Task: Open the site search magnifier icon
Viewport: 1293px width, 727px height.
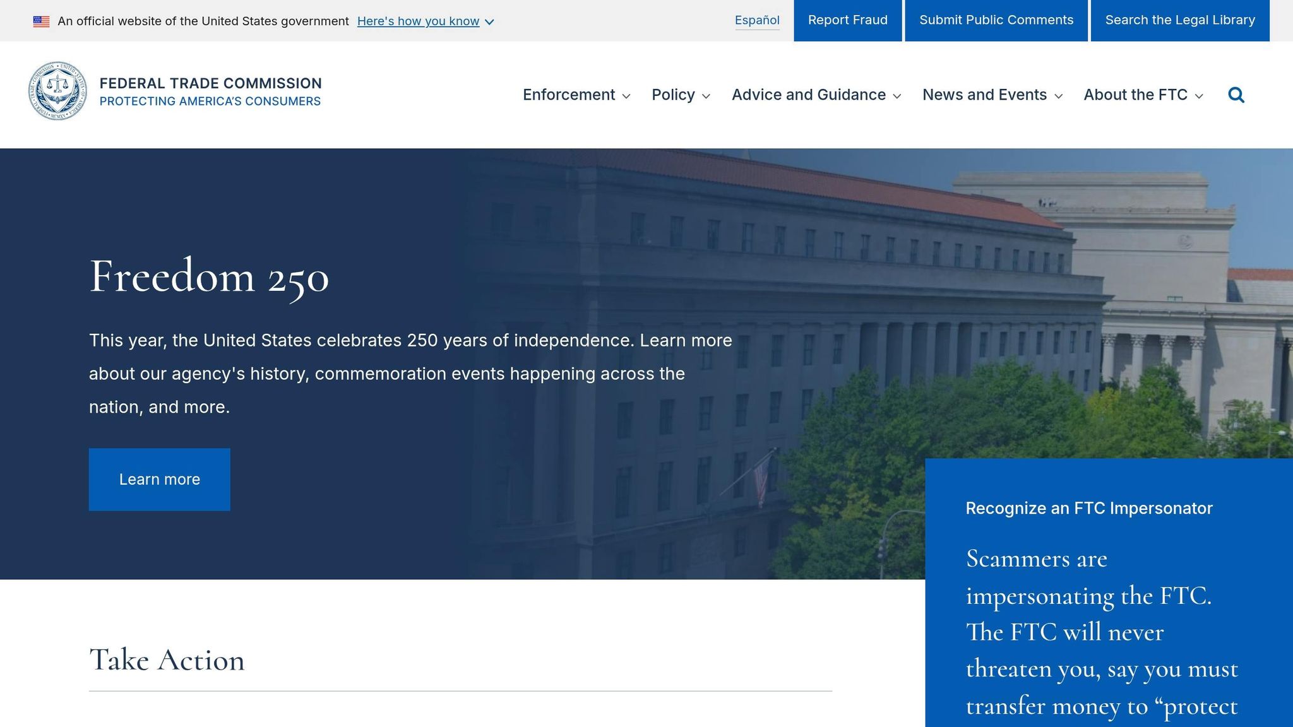Action: (x=1236, y=95)
